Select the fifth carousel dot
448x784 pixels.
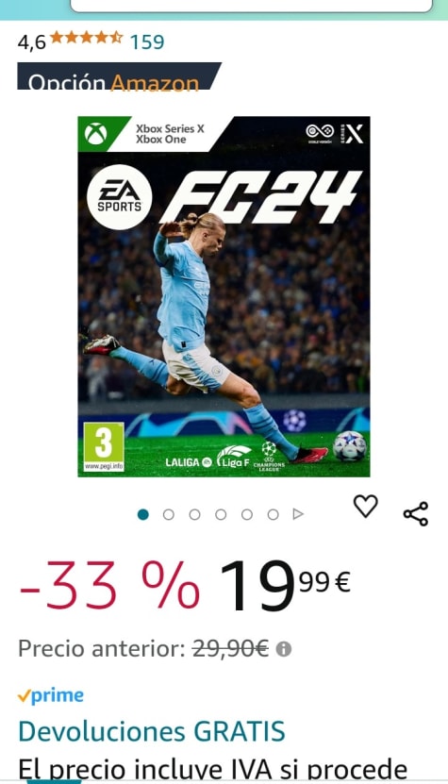click(x=247, y=514)
